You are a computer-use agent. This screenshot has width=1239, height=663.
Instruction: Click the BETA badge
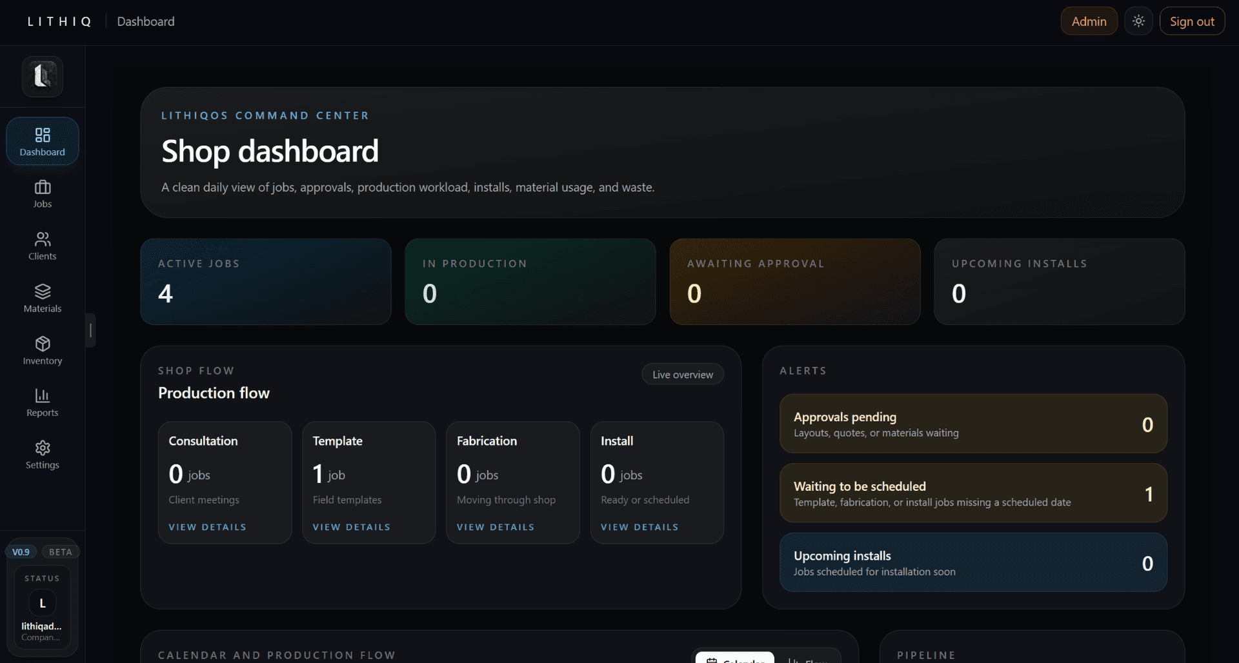coord(61,552)
